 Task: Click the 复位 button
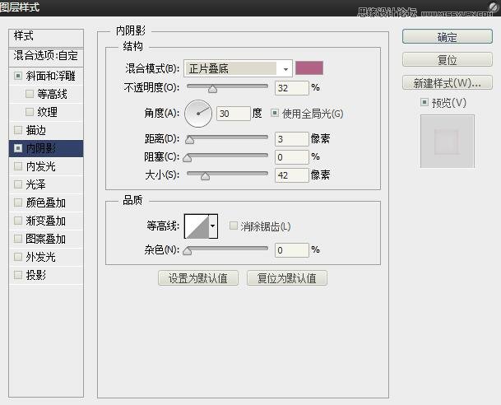coord(448,60)
